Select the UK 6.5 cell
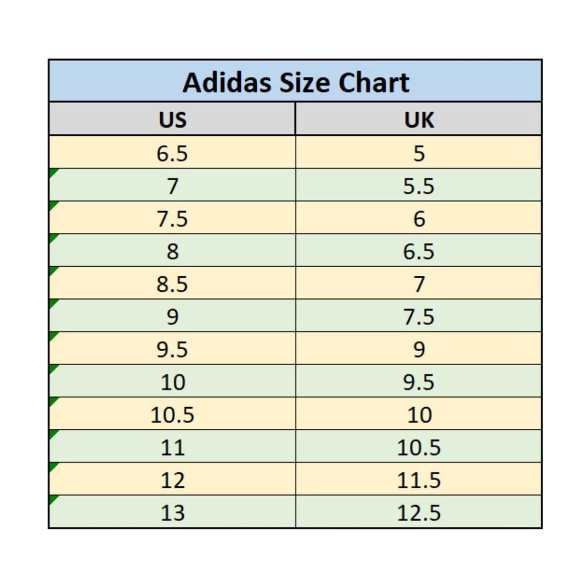 click(419, 251)
